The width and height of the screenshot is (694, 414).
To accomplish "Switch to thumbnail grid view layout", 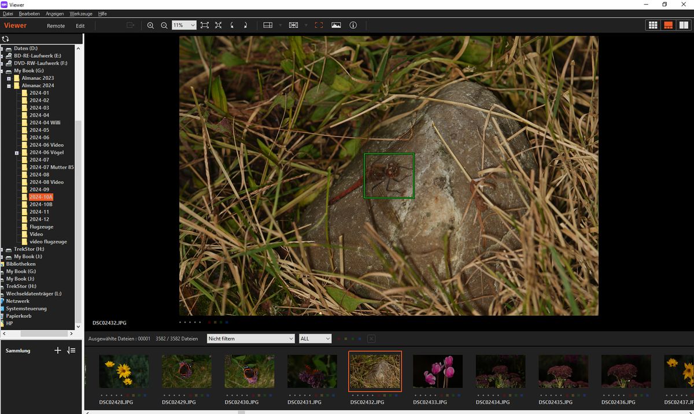I will [x=653, y=25].
